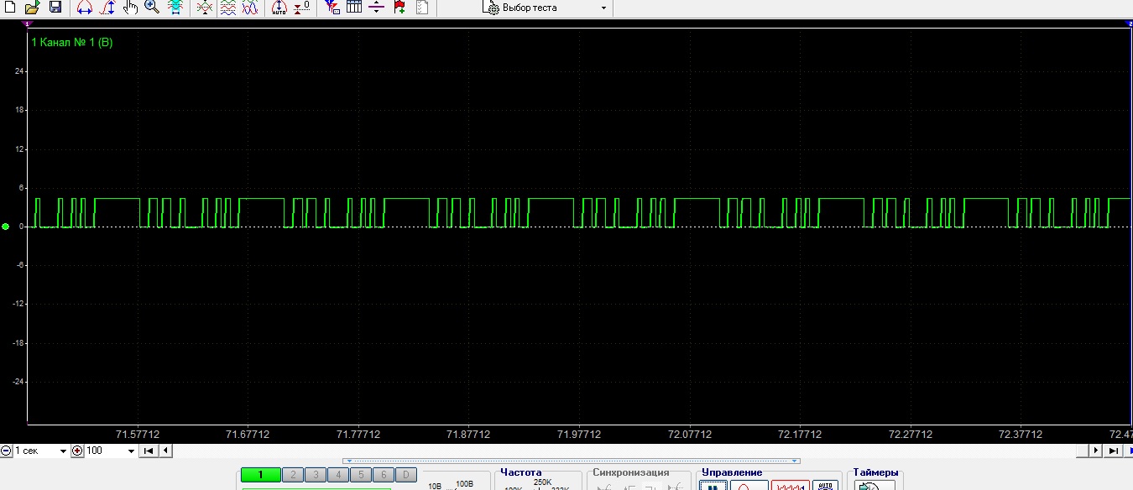Jump to recording start with the skip-back button
1133x490 pixels.
pos(149,451)
